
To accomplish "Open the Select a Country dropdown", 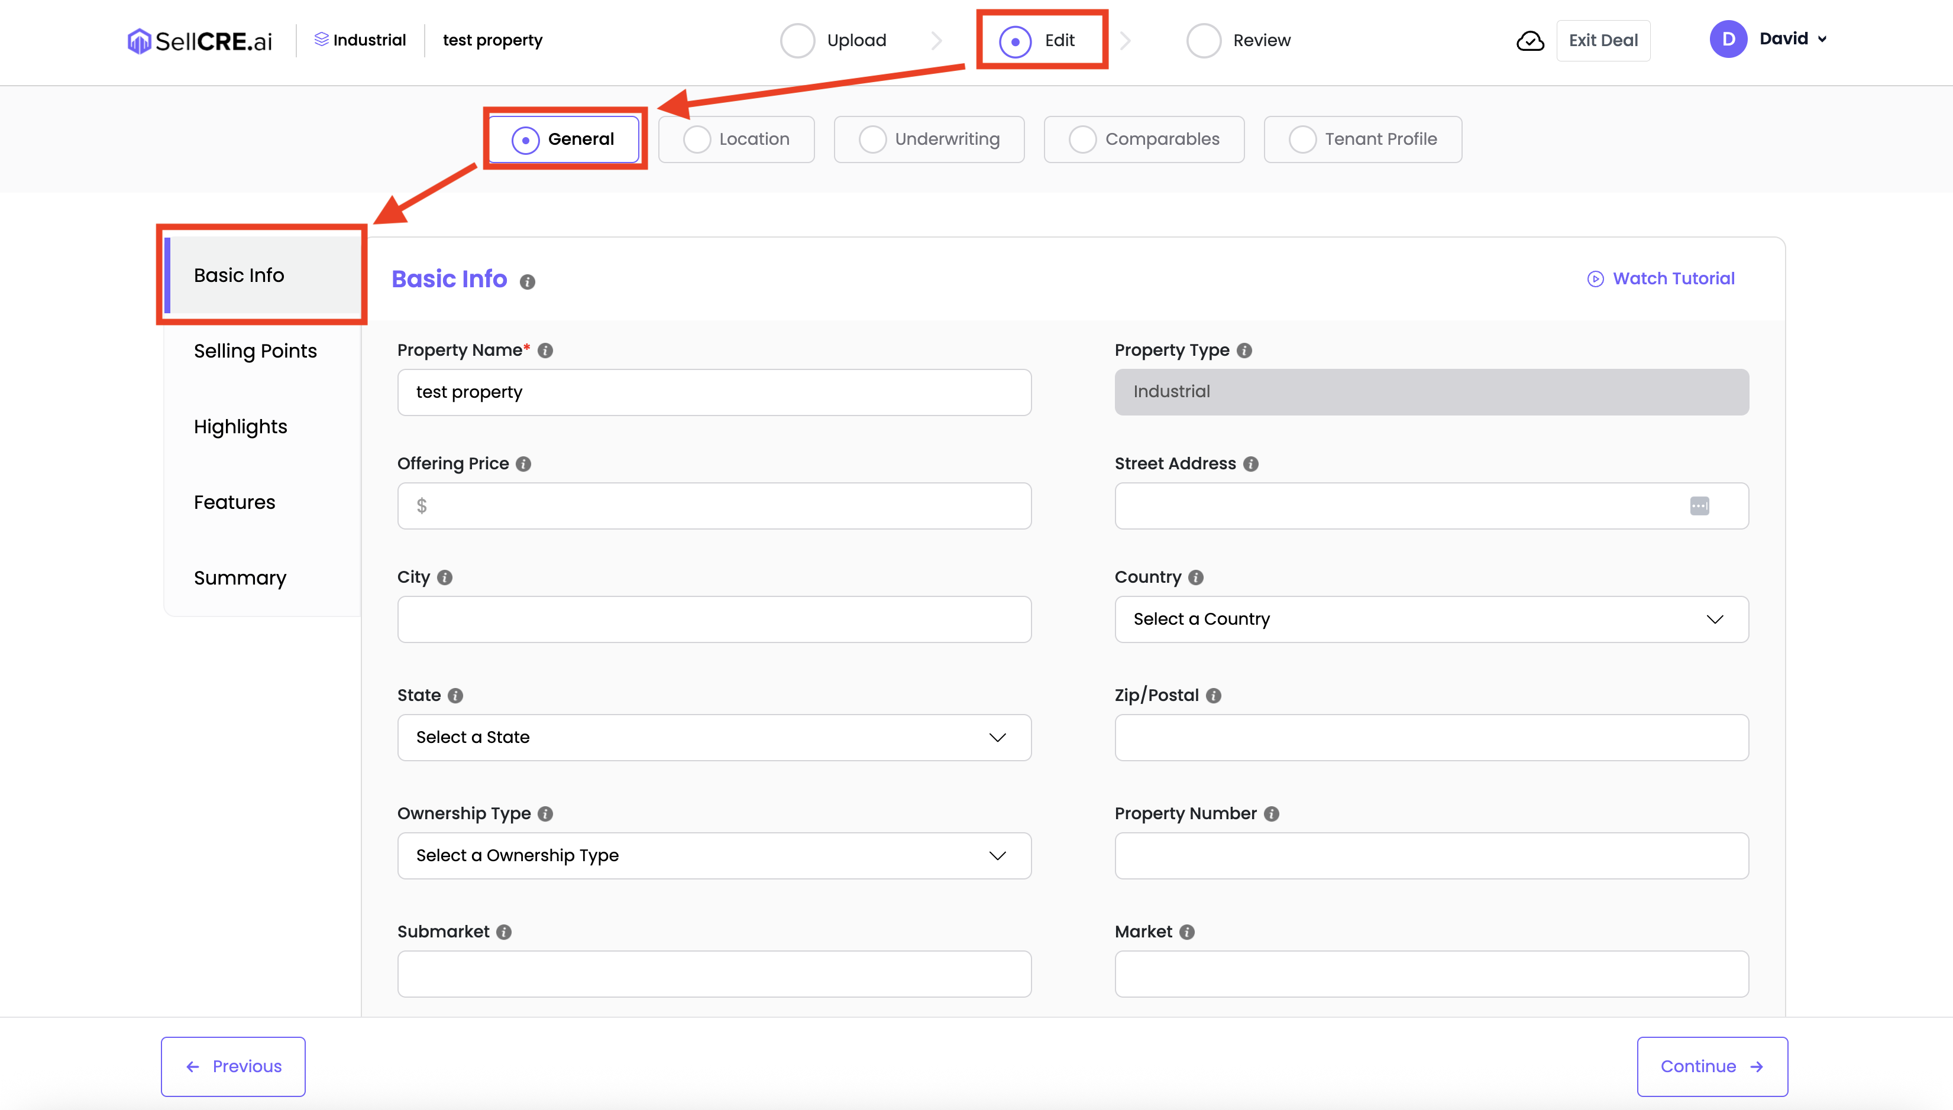I will 1430,619.
